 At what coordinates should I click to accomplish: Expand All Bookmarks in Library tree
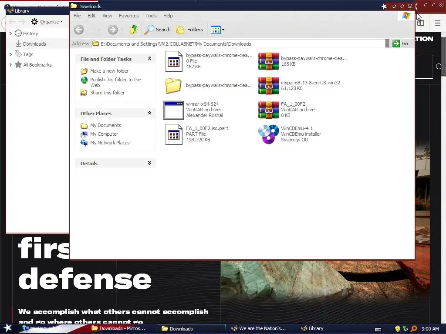(x=10, y=64)
